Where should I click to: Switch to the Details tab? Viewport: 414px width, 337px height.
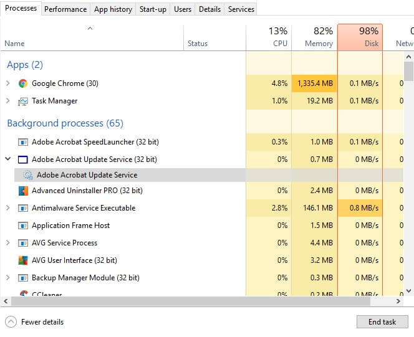point(209,9)
